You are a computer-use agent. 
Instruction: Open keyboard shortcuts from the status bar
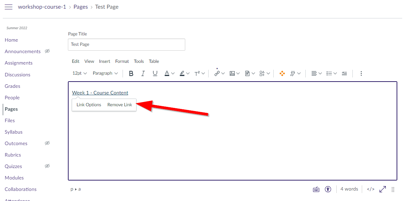click(316, 190)
